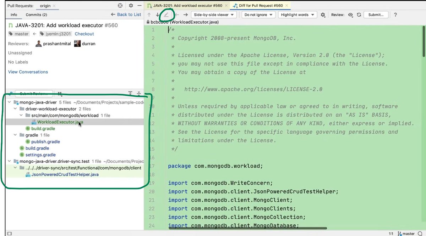Collapse driver-workload-executor folder
The height and width of the screenshot is (236, 426).
[16, 109]
